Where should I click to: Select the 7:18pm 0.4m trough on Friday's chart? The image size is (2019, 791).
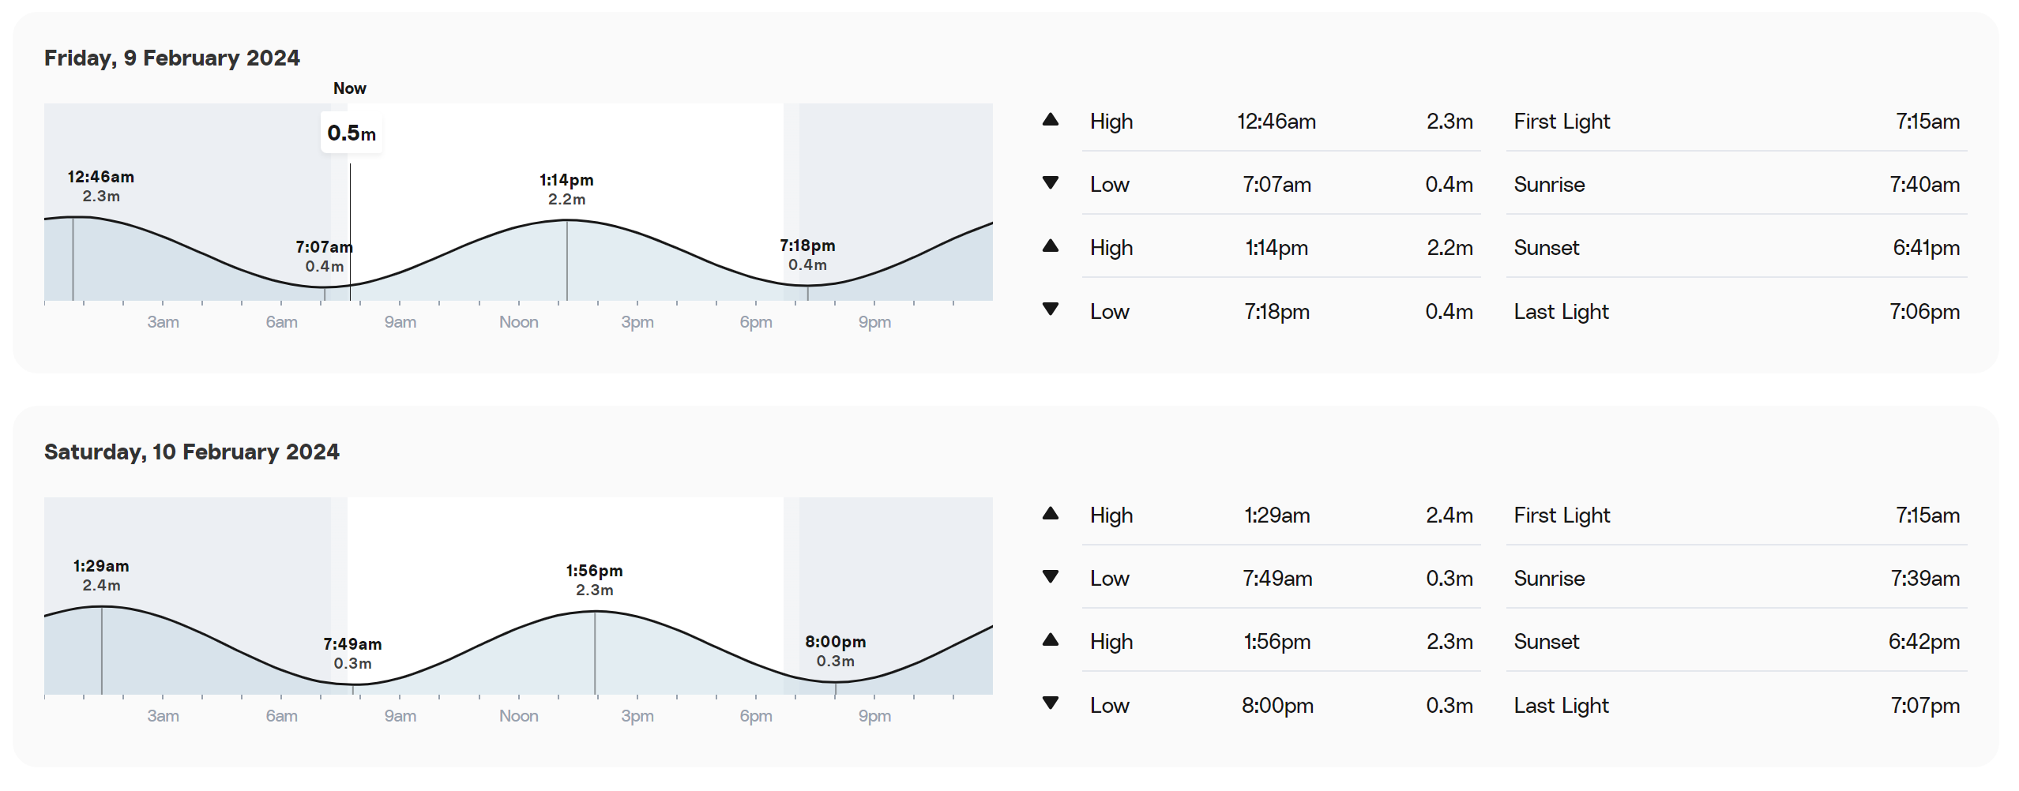pyautogui.click(x=807, y=255)
